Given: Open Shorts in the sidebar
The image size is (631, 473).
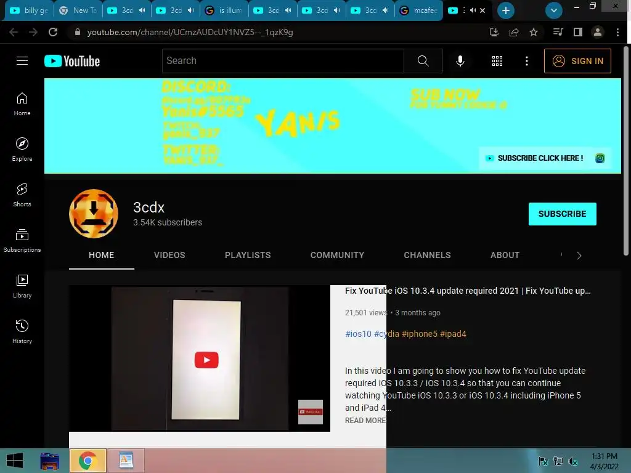Looking at the screenshot, I should pyautogui.click(x=22, y=195).
